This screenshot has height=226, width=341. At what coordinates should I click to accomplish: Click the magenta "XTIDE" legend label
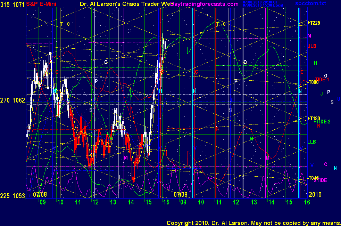tap(320, 180)
